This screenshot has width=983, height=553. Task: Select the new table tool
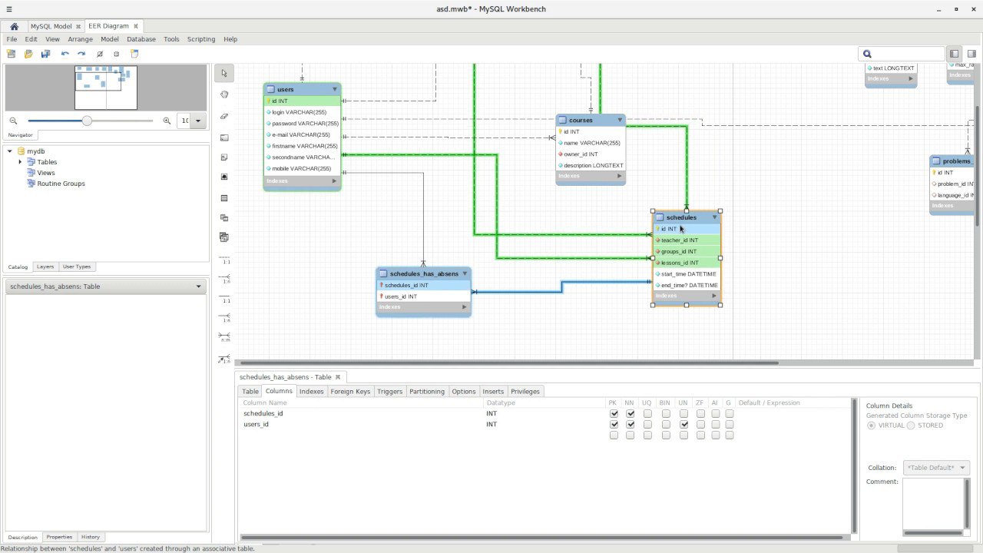tap(224, 198)
